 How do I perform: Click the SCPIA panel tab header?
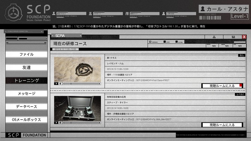pyautogui.click(x=66, y=36)
